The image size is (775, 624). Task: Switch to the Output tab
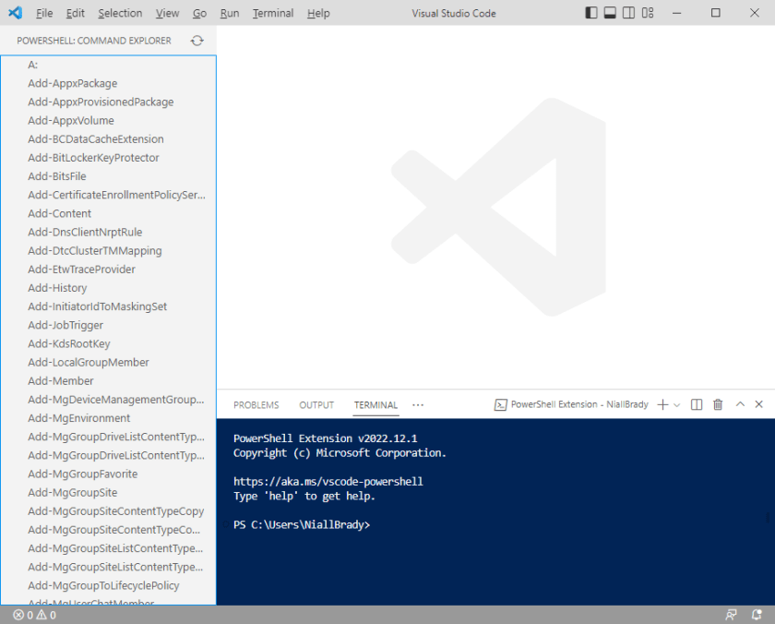pos(316,405)
